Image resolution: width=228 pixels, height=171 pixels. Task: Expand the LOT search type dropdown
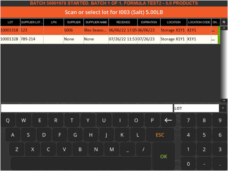(223, 108)
